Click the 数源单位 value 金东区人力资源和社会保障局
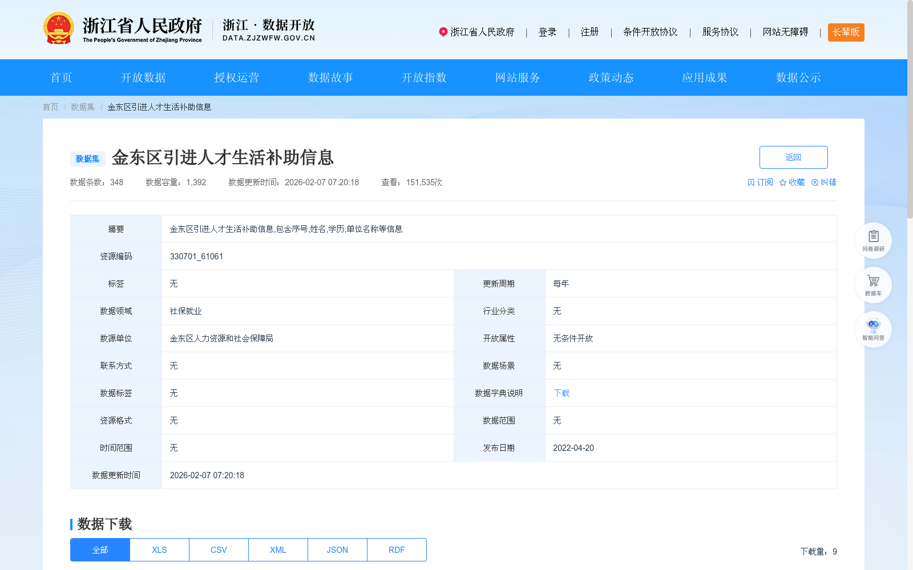Image resolution: width=913 pixels, height=570 pixels. 221,339
